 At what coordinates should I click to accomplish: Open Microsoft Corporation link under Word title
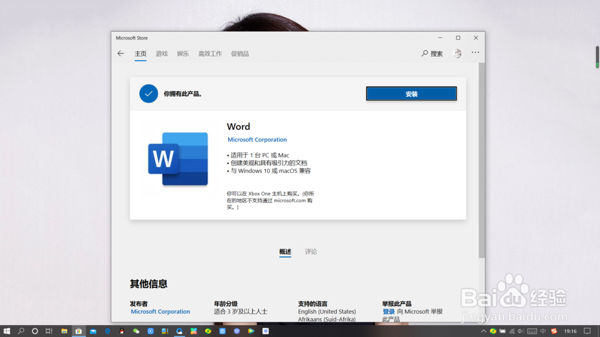(x=257, y=139)
